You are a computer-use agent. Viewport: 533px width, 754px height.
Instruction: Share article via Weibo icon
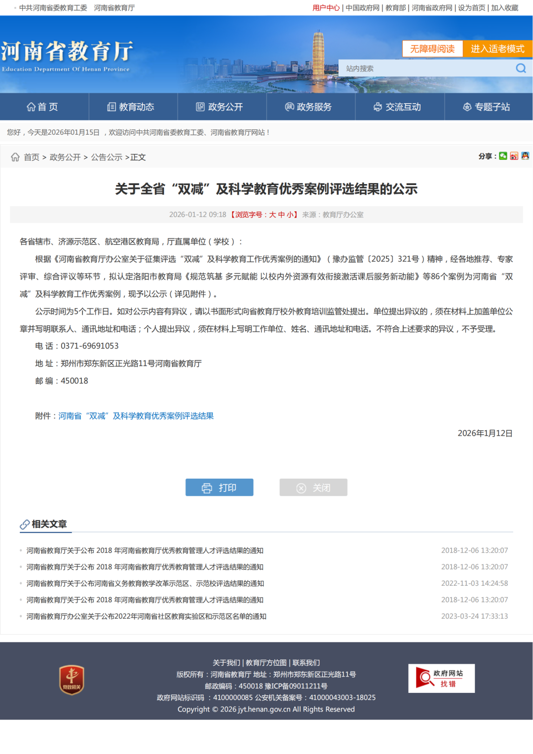point(514,156)
